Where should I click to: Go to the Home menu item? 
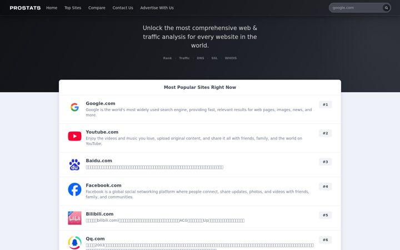pyautogui.click(x=52, y=8)
